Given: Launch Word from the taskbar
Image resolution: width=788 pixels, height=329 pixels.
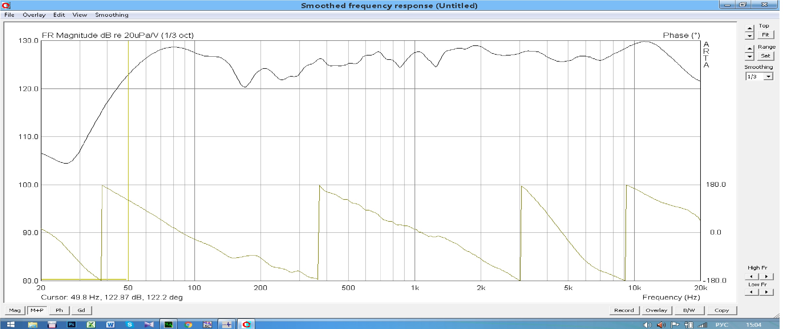Looking at the screenshot, I should [x=110, y=324].
